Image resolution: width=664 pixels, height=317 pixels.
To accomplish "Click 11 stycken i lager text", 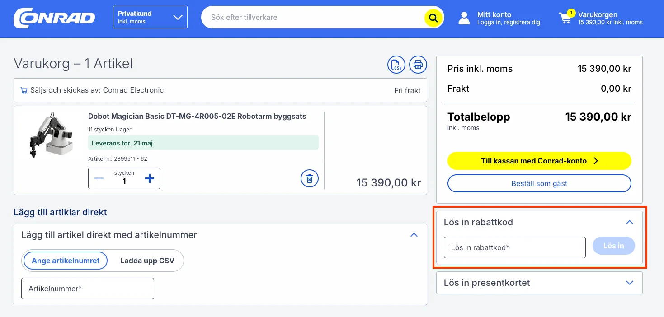I will pyautogui.click(x=110, y=130).
